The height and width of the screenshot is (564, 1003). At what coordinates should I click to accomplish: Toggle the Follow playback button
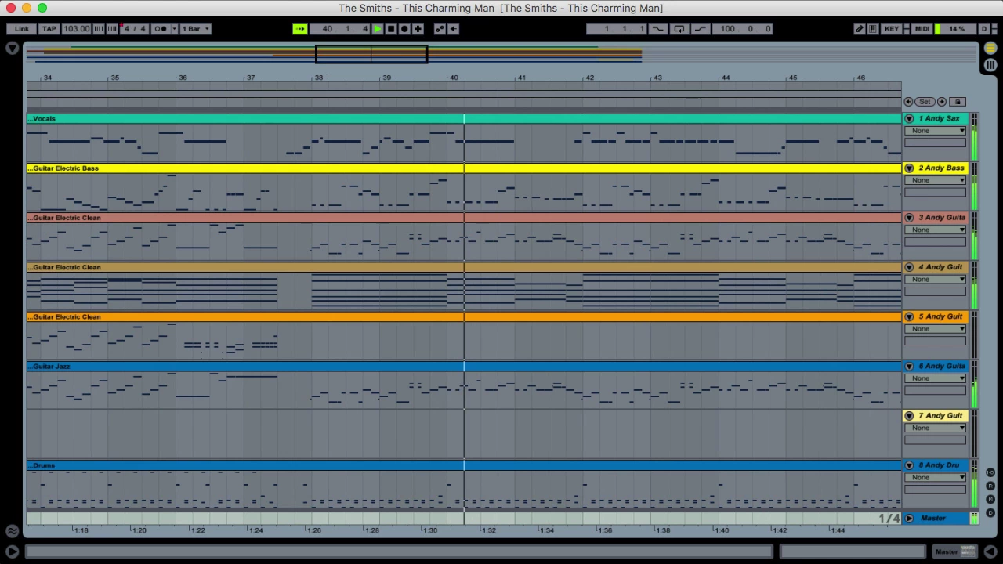tap(300, 29)
